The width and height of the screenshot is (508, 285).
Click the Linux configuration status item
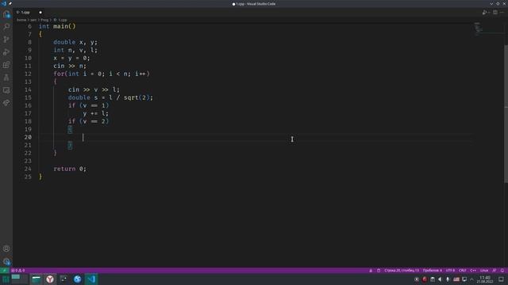pos(484,271)
